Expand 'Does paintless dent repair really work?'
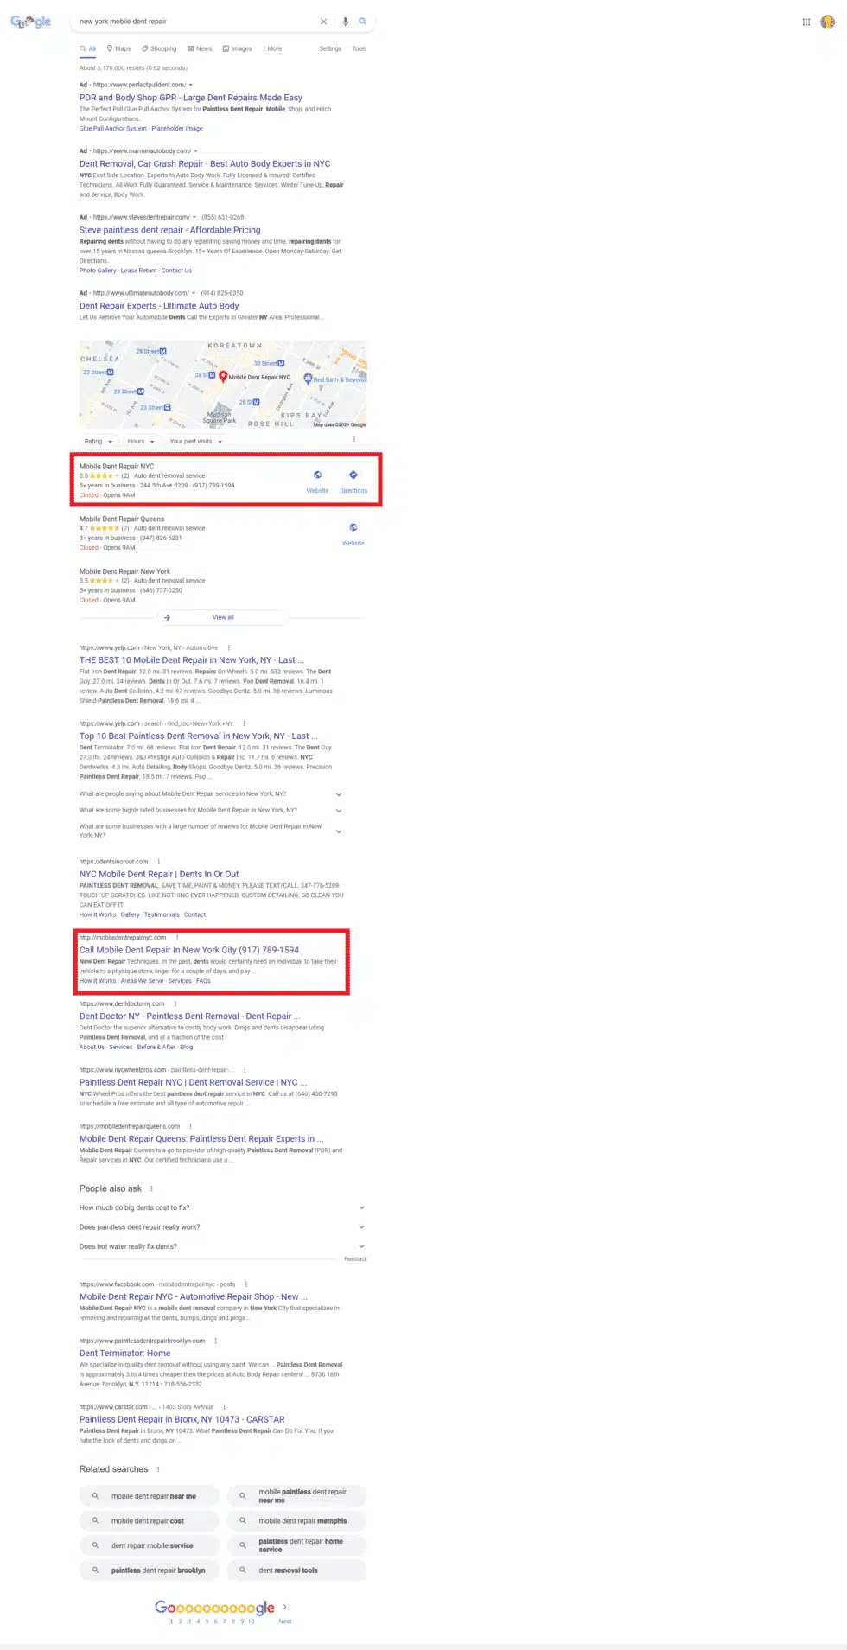The height and width of the screenshot is (1650, 847). pyautogui.click(x=222, y=1227)
